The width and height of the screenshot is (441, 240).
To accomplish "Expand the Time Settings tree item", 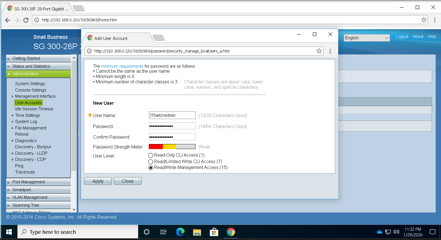I will click(28, 115).
